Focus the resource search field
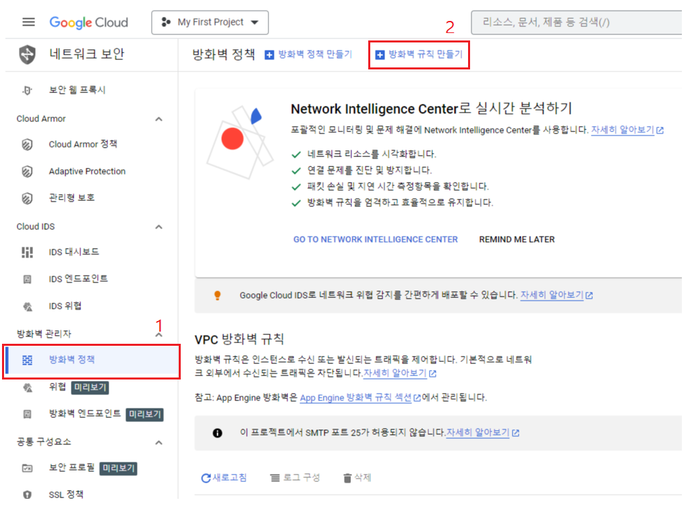The image size is (694, 515). 577,22
